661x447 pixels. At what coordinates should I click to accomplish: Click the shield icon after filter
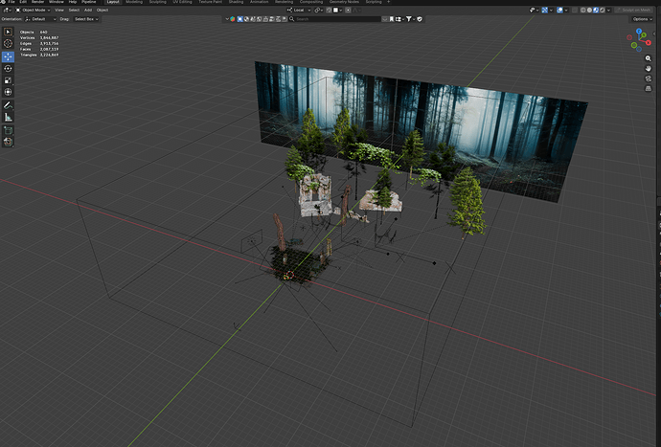(x=420, y=19)
